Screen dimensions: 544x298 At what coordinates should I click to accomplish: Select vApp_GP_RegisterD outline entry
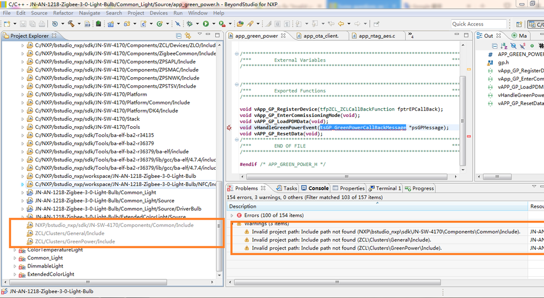pos(516,71)
